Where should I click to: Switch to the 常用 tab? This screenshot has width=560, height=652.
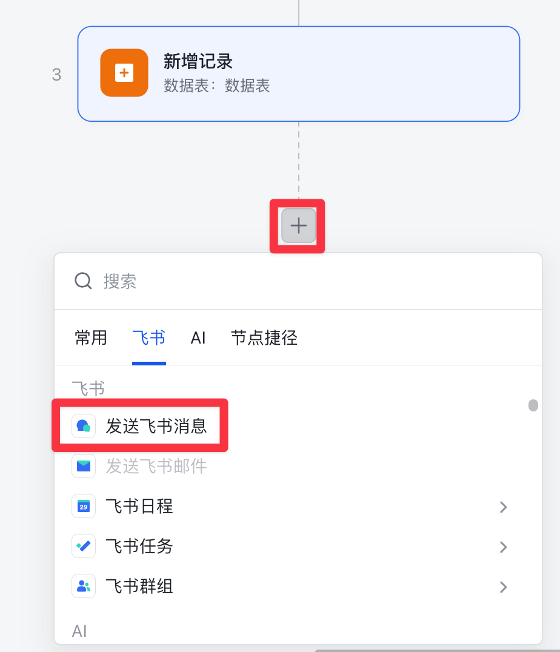tap(91, 338)
